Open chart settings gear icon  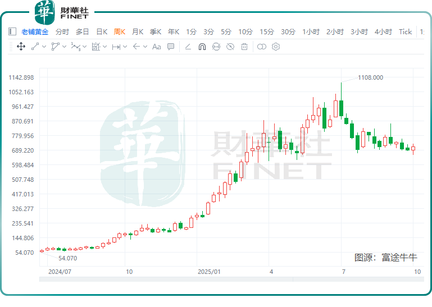point(276,47)
